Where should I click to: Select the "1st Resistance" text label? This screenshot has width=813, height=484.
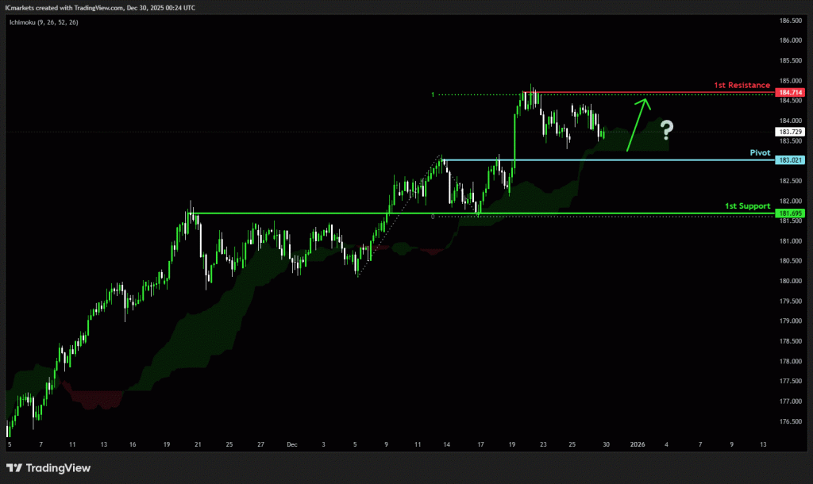[741, 85]
